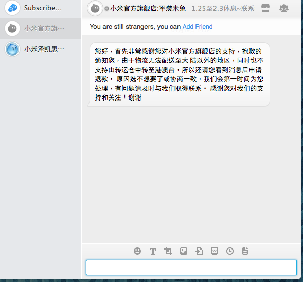This screenshot has width=303, height=282.
Task: Click the blue avatar of 小米泽凯思
Action: pos(12,49)
